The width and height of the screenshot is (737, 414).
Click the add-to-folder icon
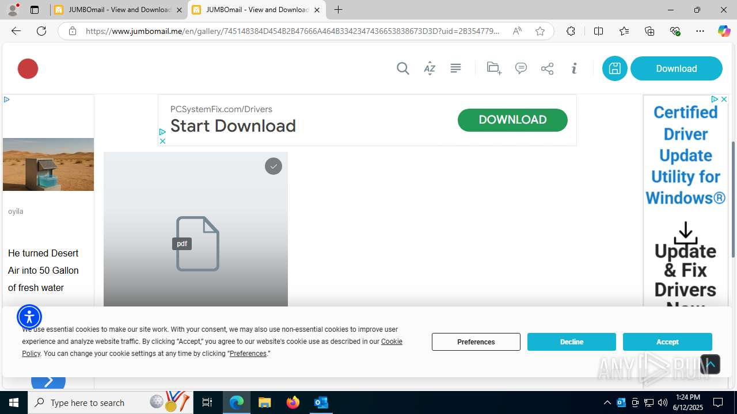tap(494, 68)
